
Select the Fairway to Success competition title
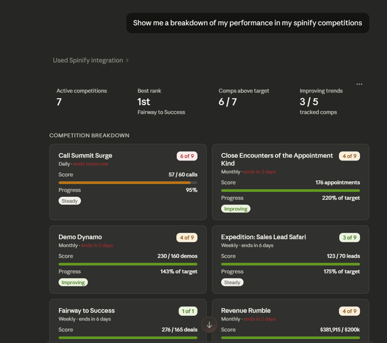tap(87, 311)
